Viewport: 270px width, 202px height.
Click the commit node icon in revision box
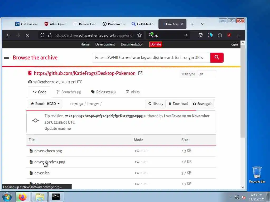[36, 120]
